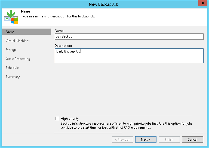This screenshot has width=209, height=148.
Task: Enable the High priority checkbox
Action: [57, 119]
